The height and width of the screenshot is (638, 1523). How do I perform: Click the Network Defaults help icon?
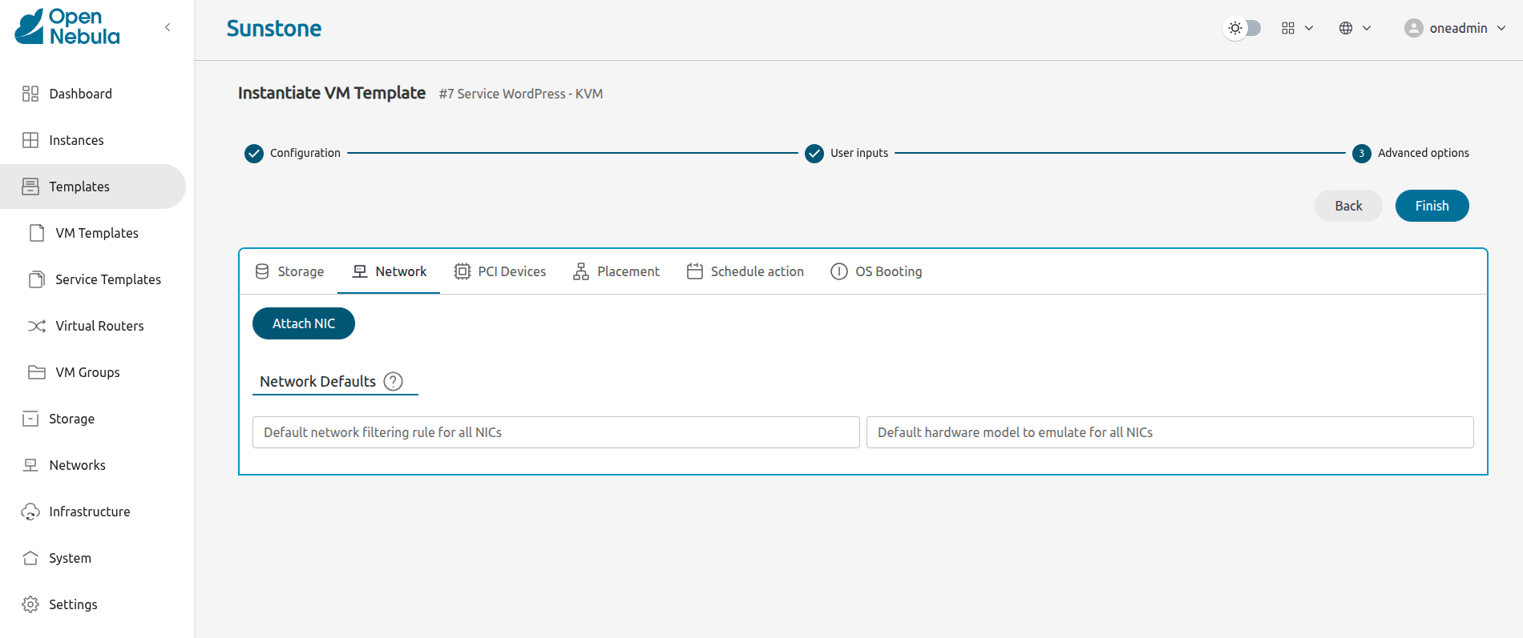[393, 381]
